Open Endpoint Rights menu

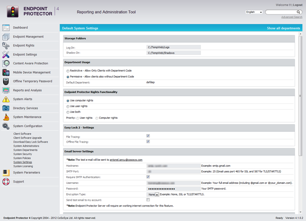(x=24, y=46)
